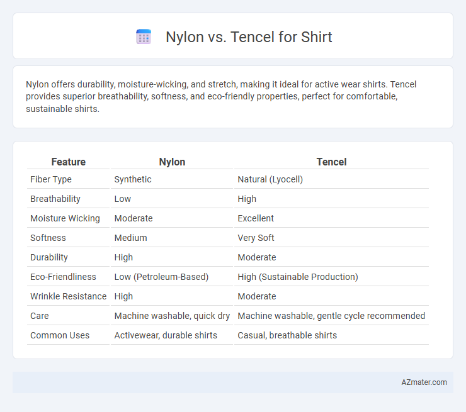
Task: Open the AZmater.com footer link
Action: (x=424, y=382)
